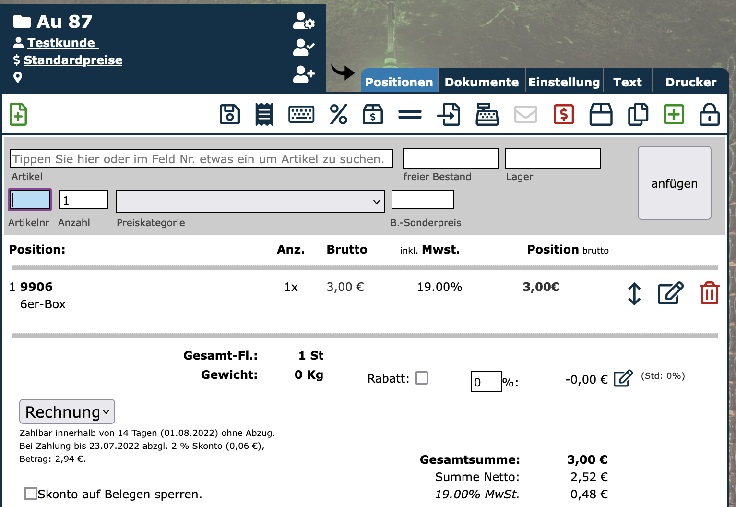Edit the 6er-Box position entry
This screenshot has height=507, width=736.
click(x=670, y=293)
